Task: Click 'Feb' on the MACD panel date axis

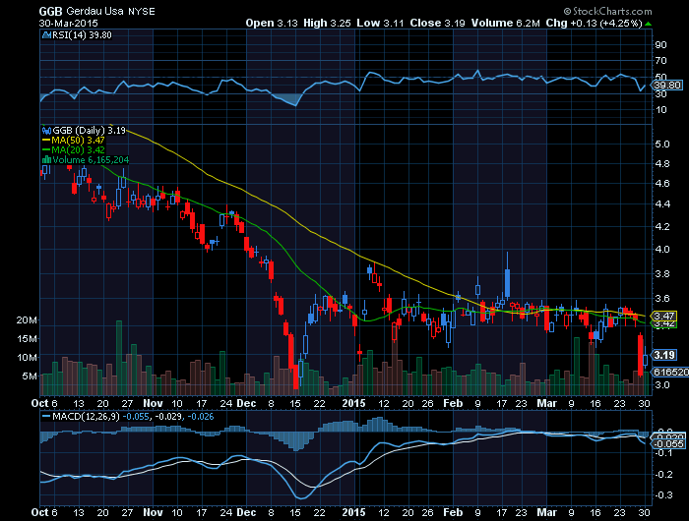Action: 453,512
